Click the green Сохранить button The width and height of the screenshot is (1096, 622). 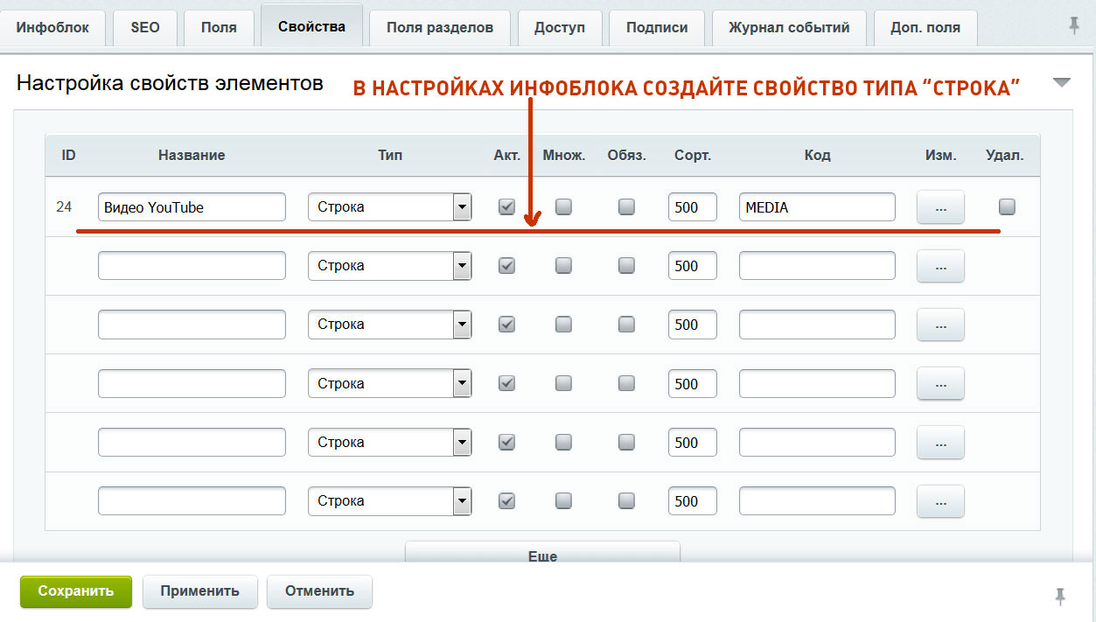(76, 591)
